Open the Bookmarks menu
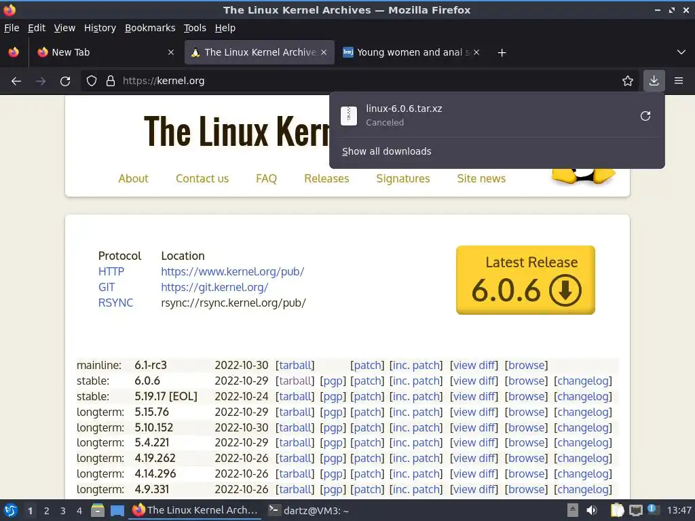This screenshot has height=521, width=695. pyautogui.click(x=150, y=28)
